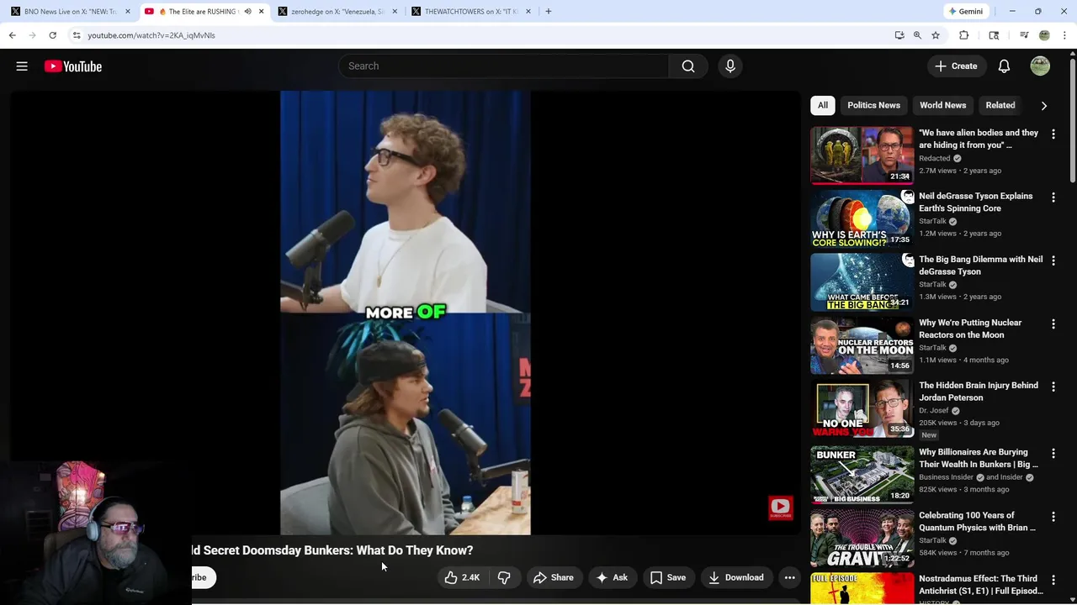Open the Bunker Big Business thumbnail
The height and width of the screenshot is (605, 1077).
(862, 475)
